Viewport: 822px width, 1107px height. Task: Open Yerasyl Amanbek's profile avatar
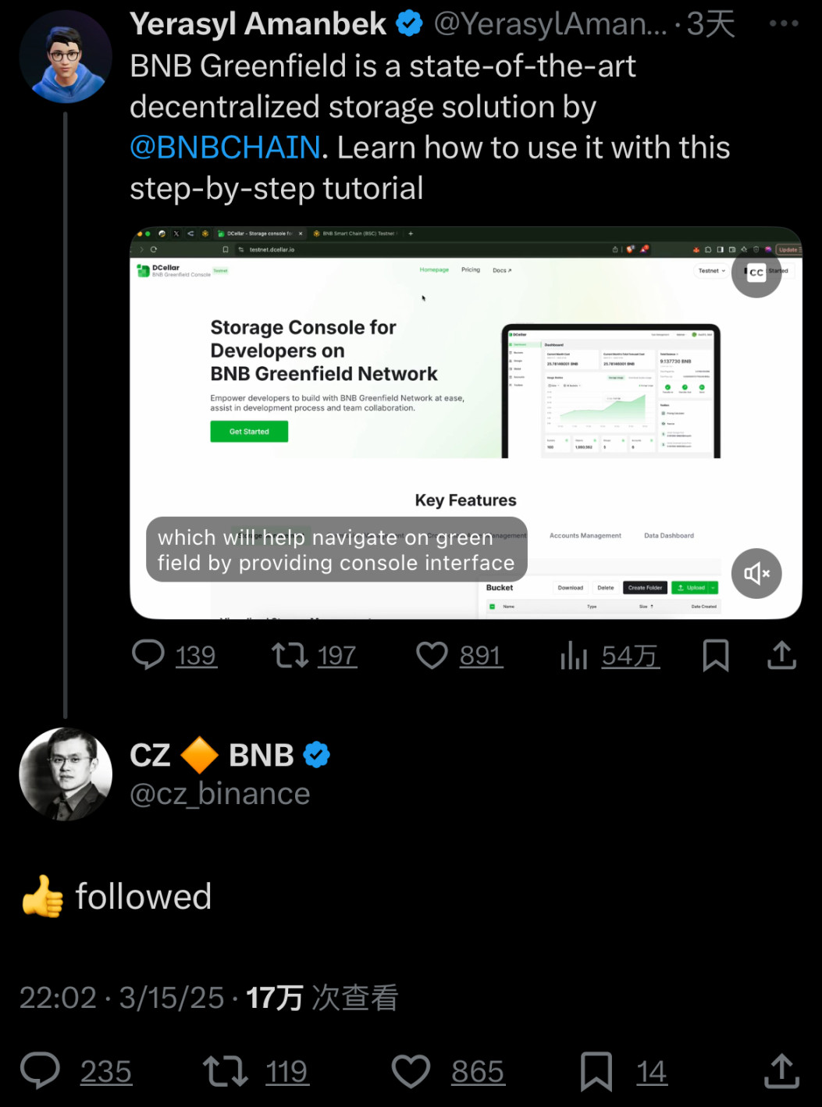pyautogui.click(x=66, y=57)
